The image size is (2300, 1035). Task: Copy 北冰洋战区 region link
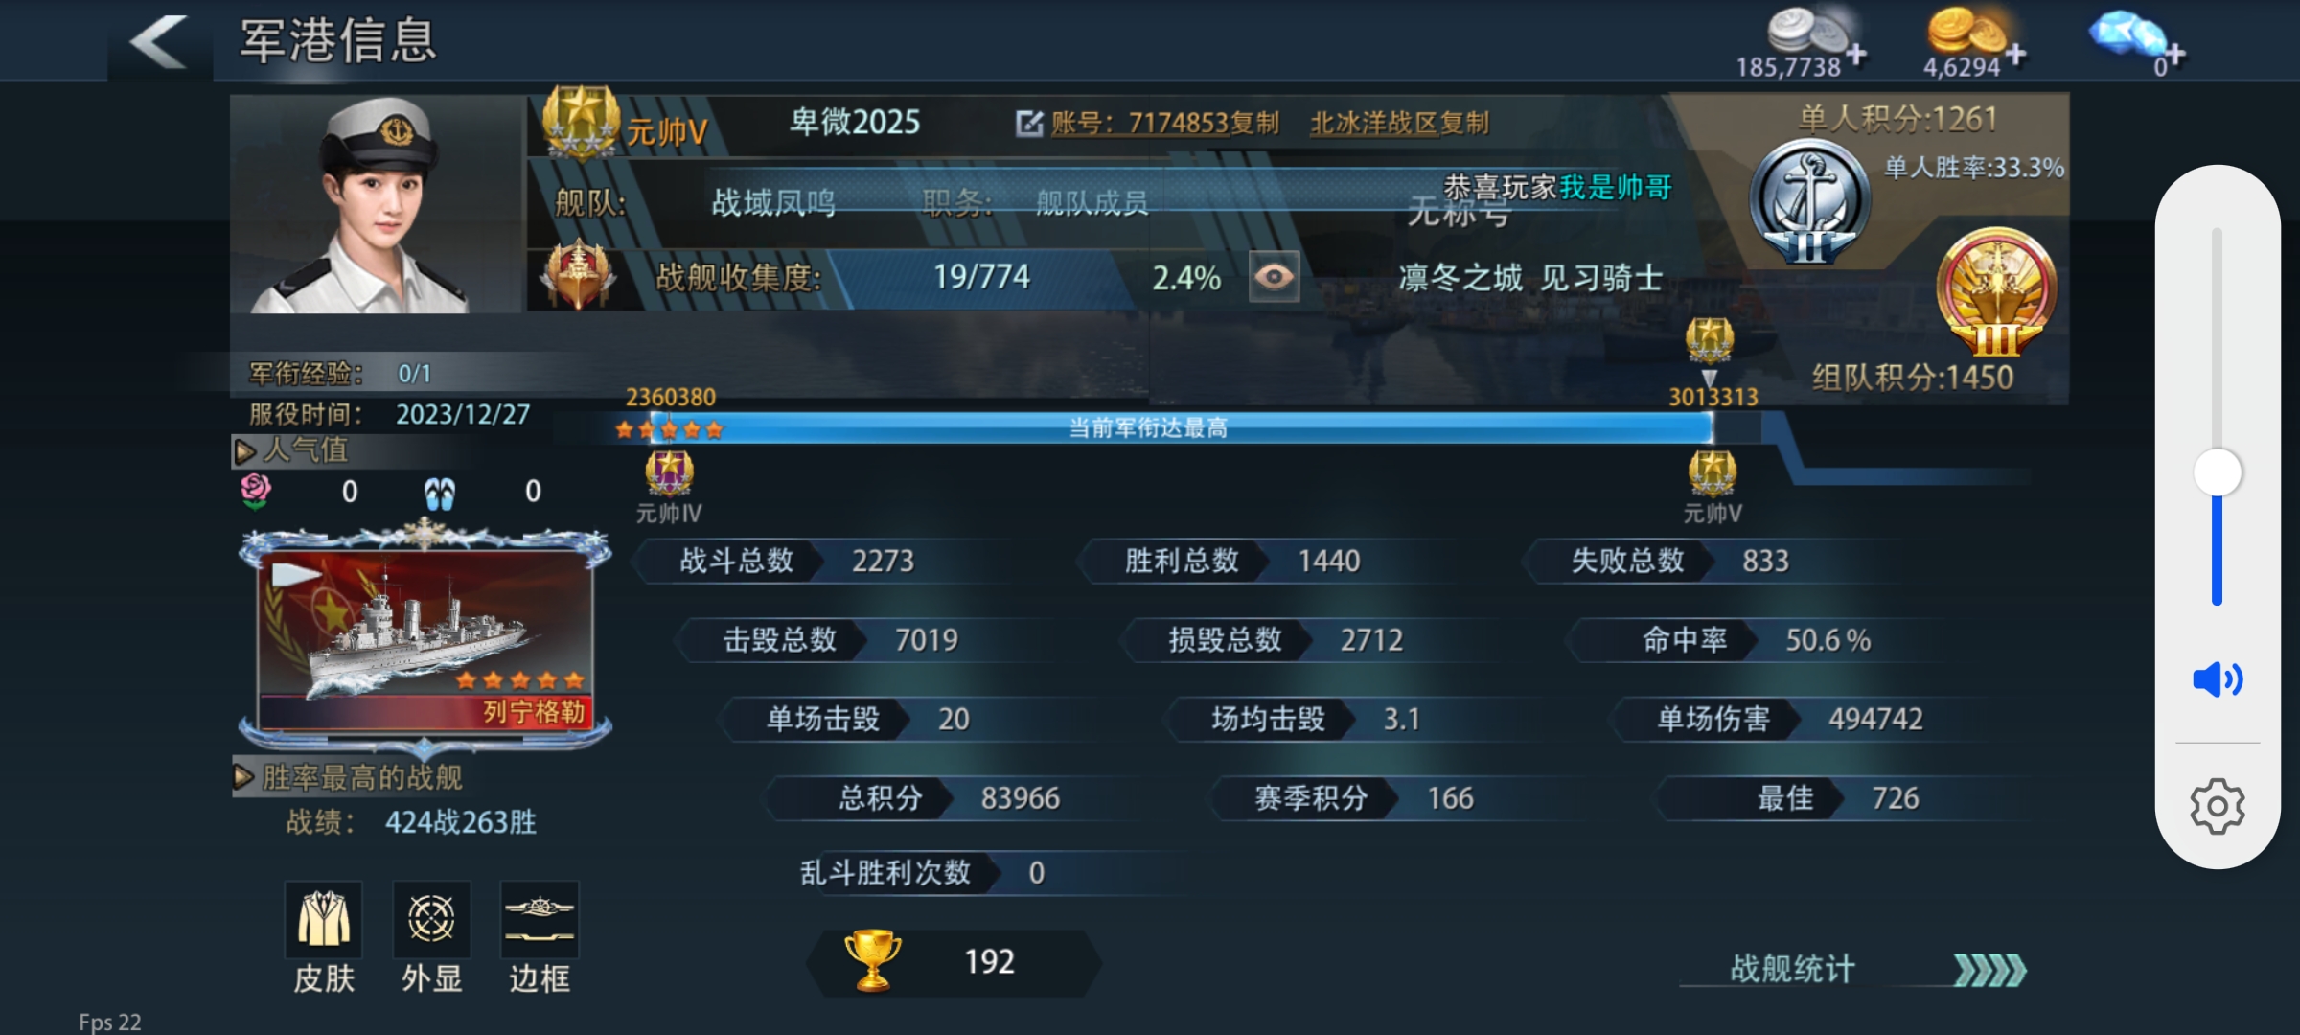pos(1399,123)
